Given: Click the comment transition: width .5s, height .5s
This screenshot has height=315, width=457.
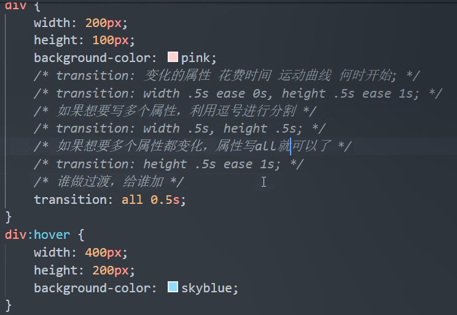Looking at the screenshot, I should click(179, 128).
